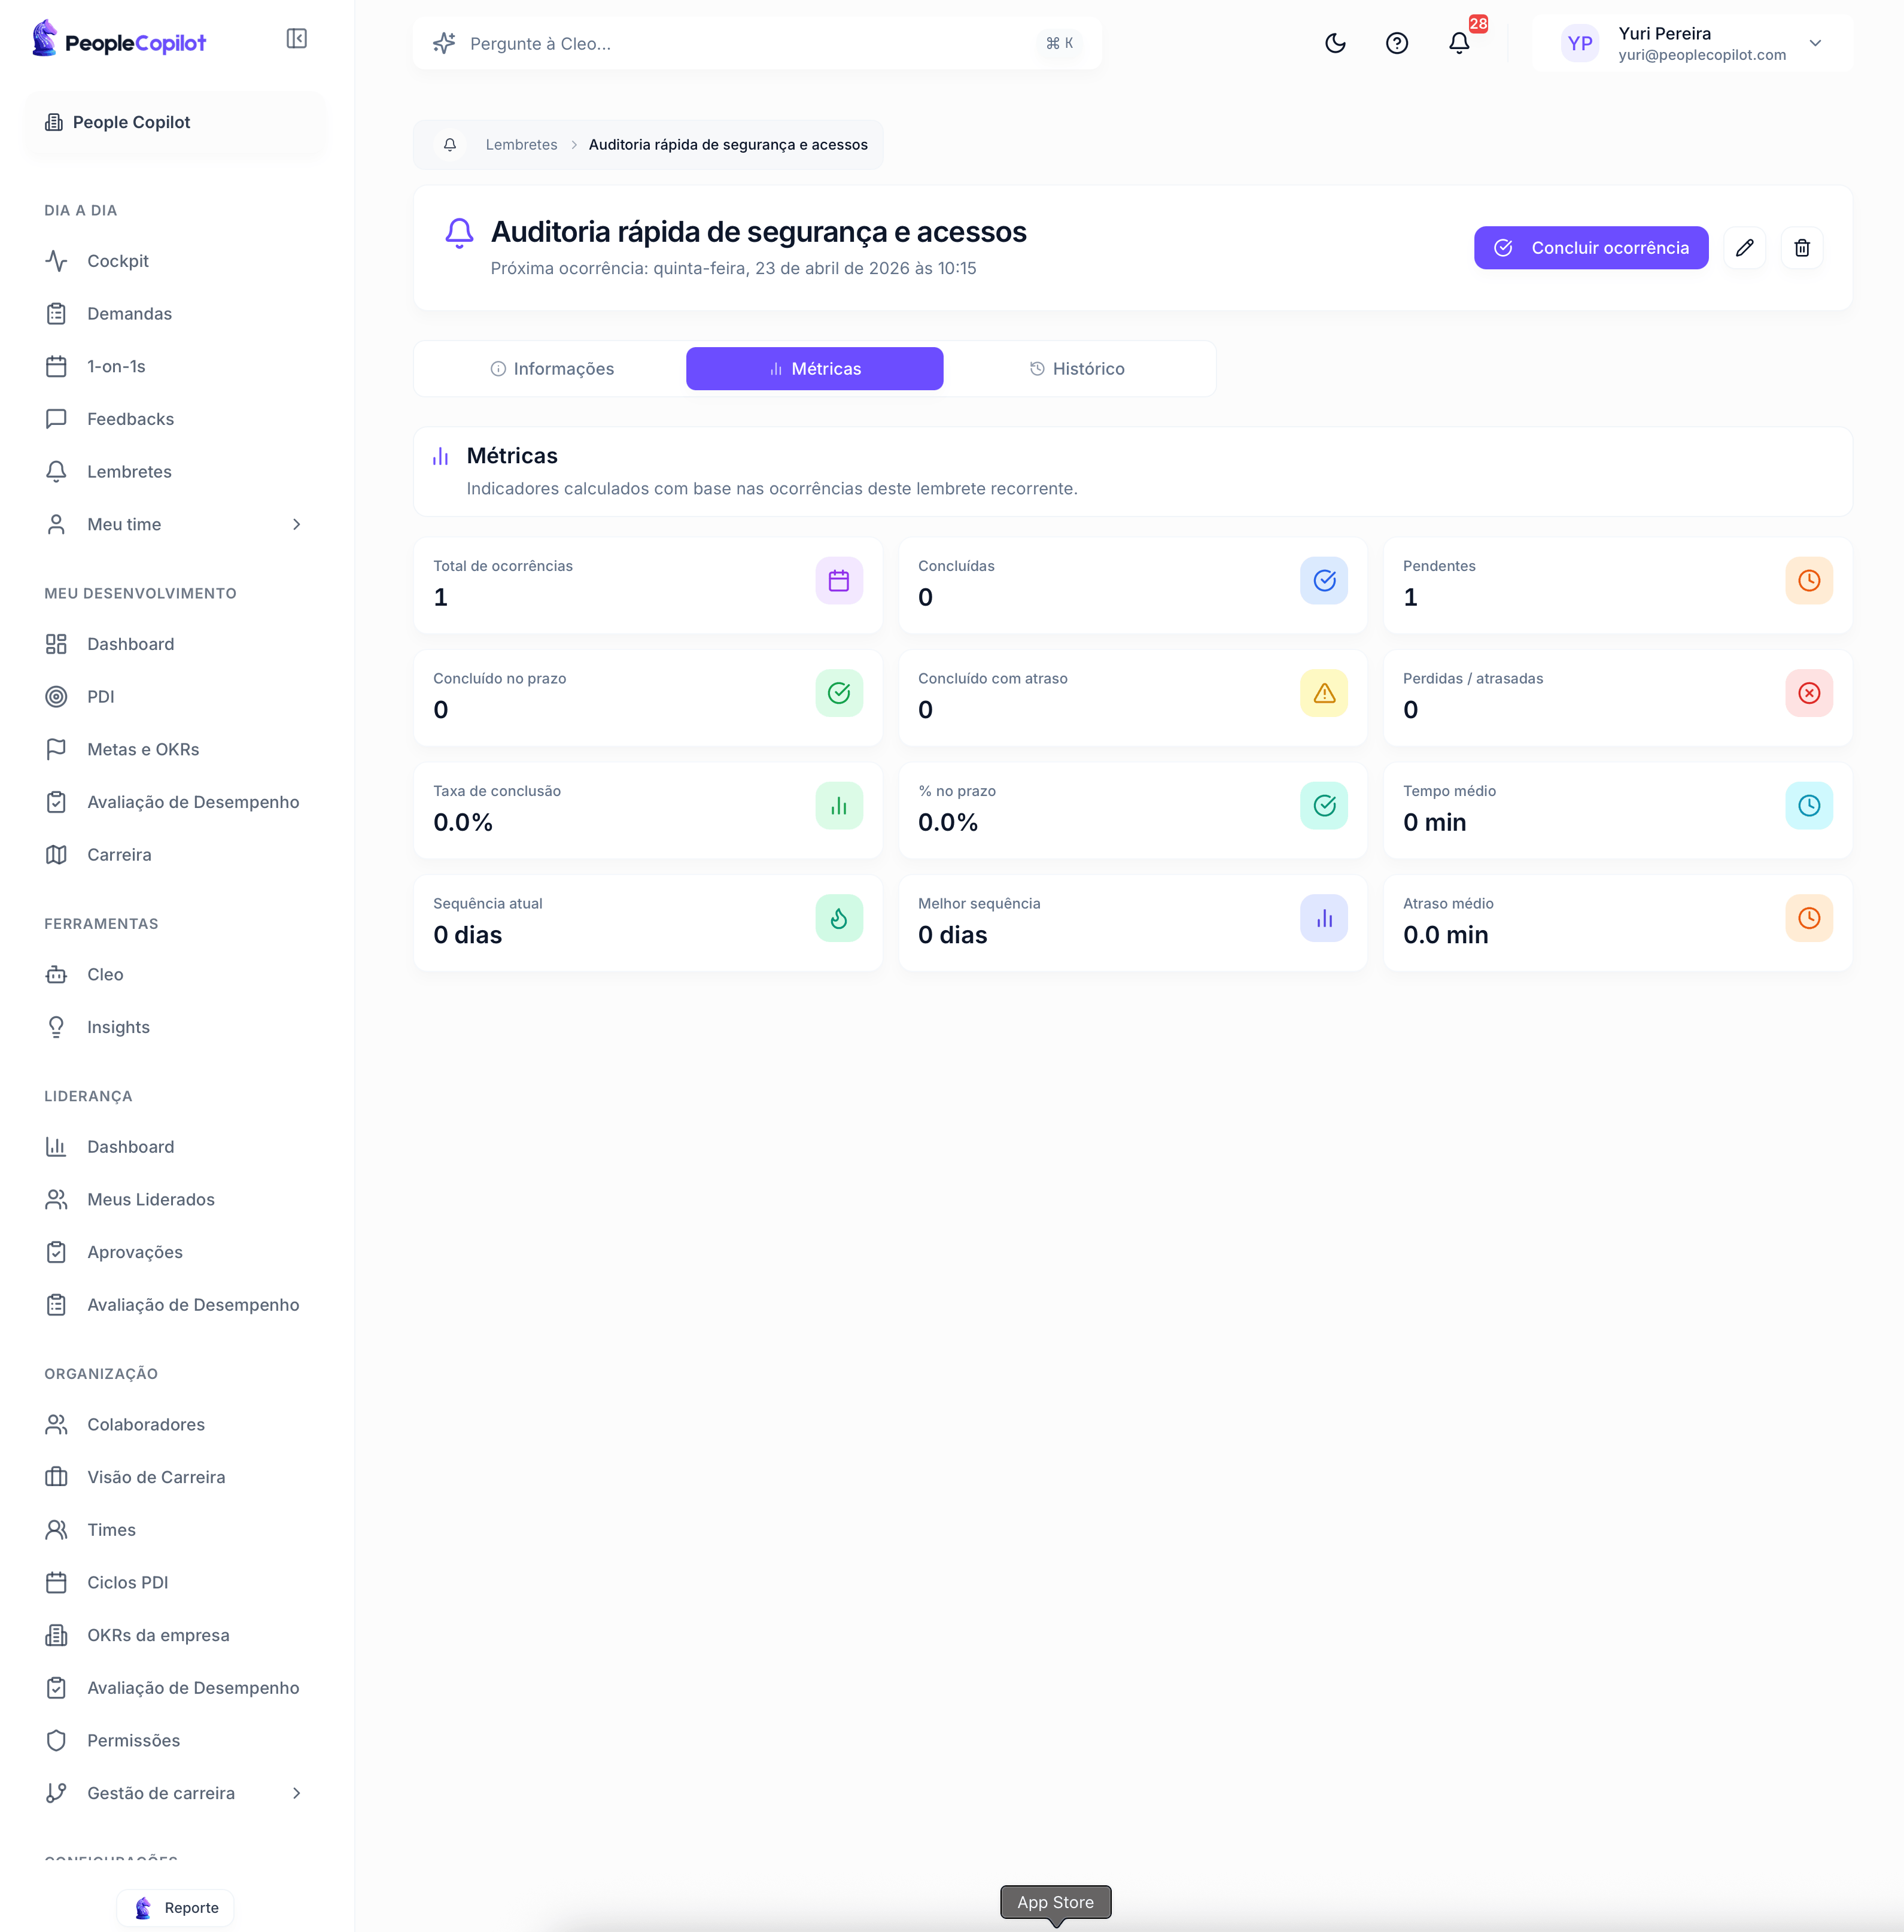
Task: Select the Métricas tab
Action: [814, 369]
